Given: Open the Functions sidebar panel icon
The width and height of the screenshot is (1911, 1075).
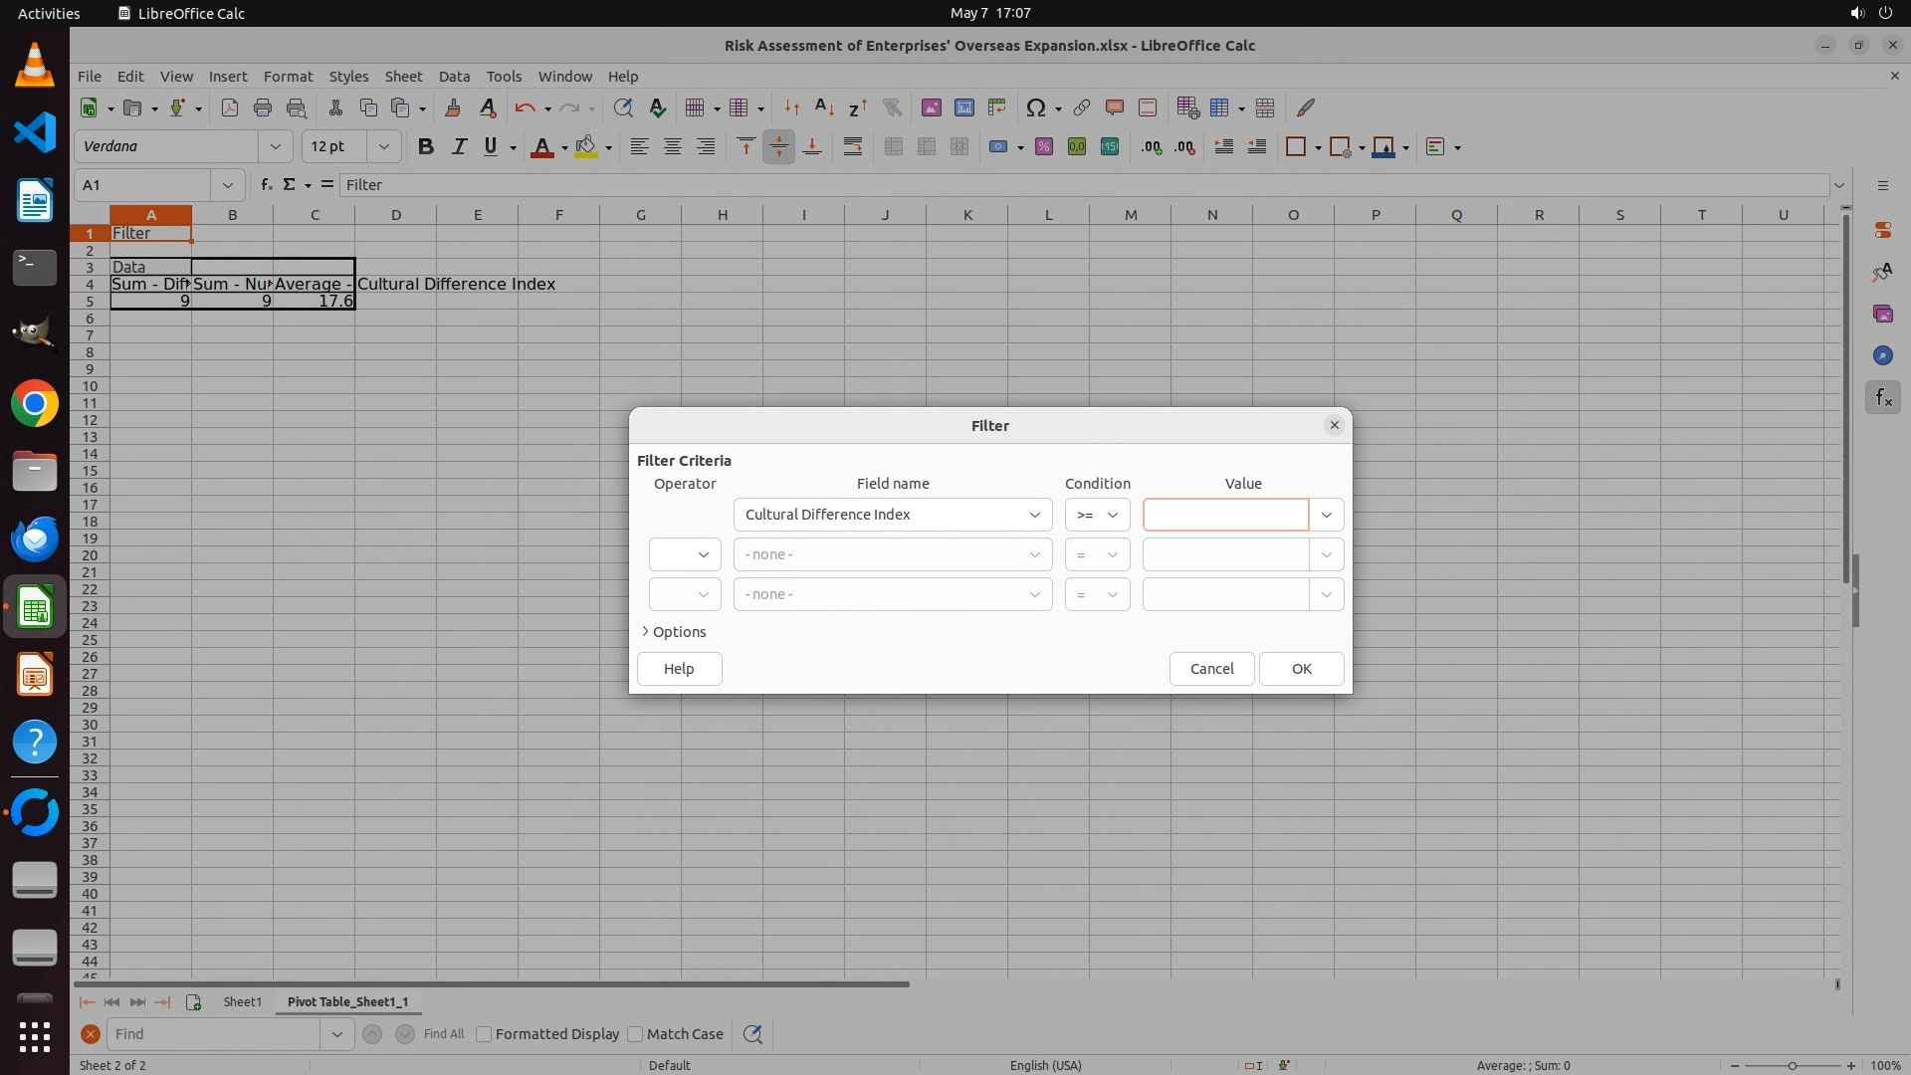Looking at the screenshot, I should (x=1882, y=398).
